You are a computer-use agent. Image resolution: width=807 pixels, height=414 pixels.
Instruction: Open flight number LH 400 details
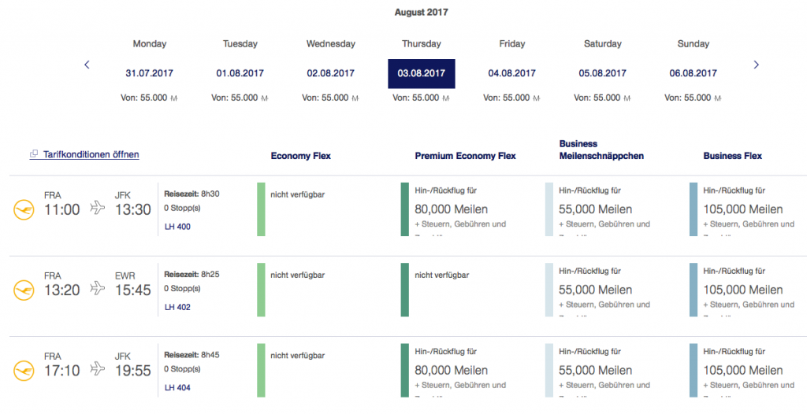[x=177, y=227]
